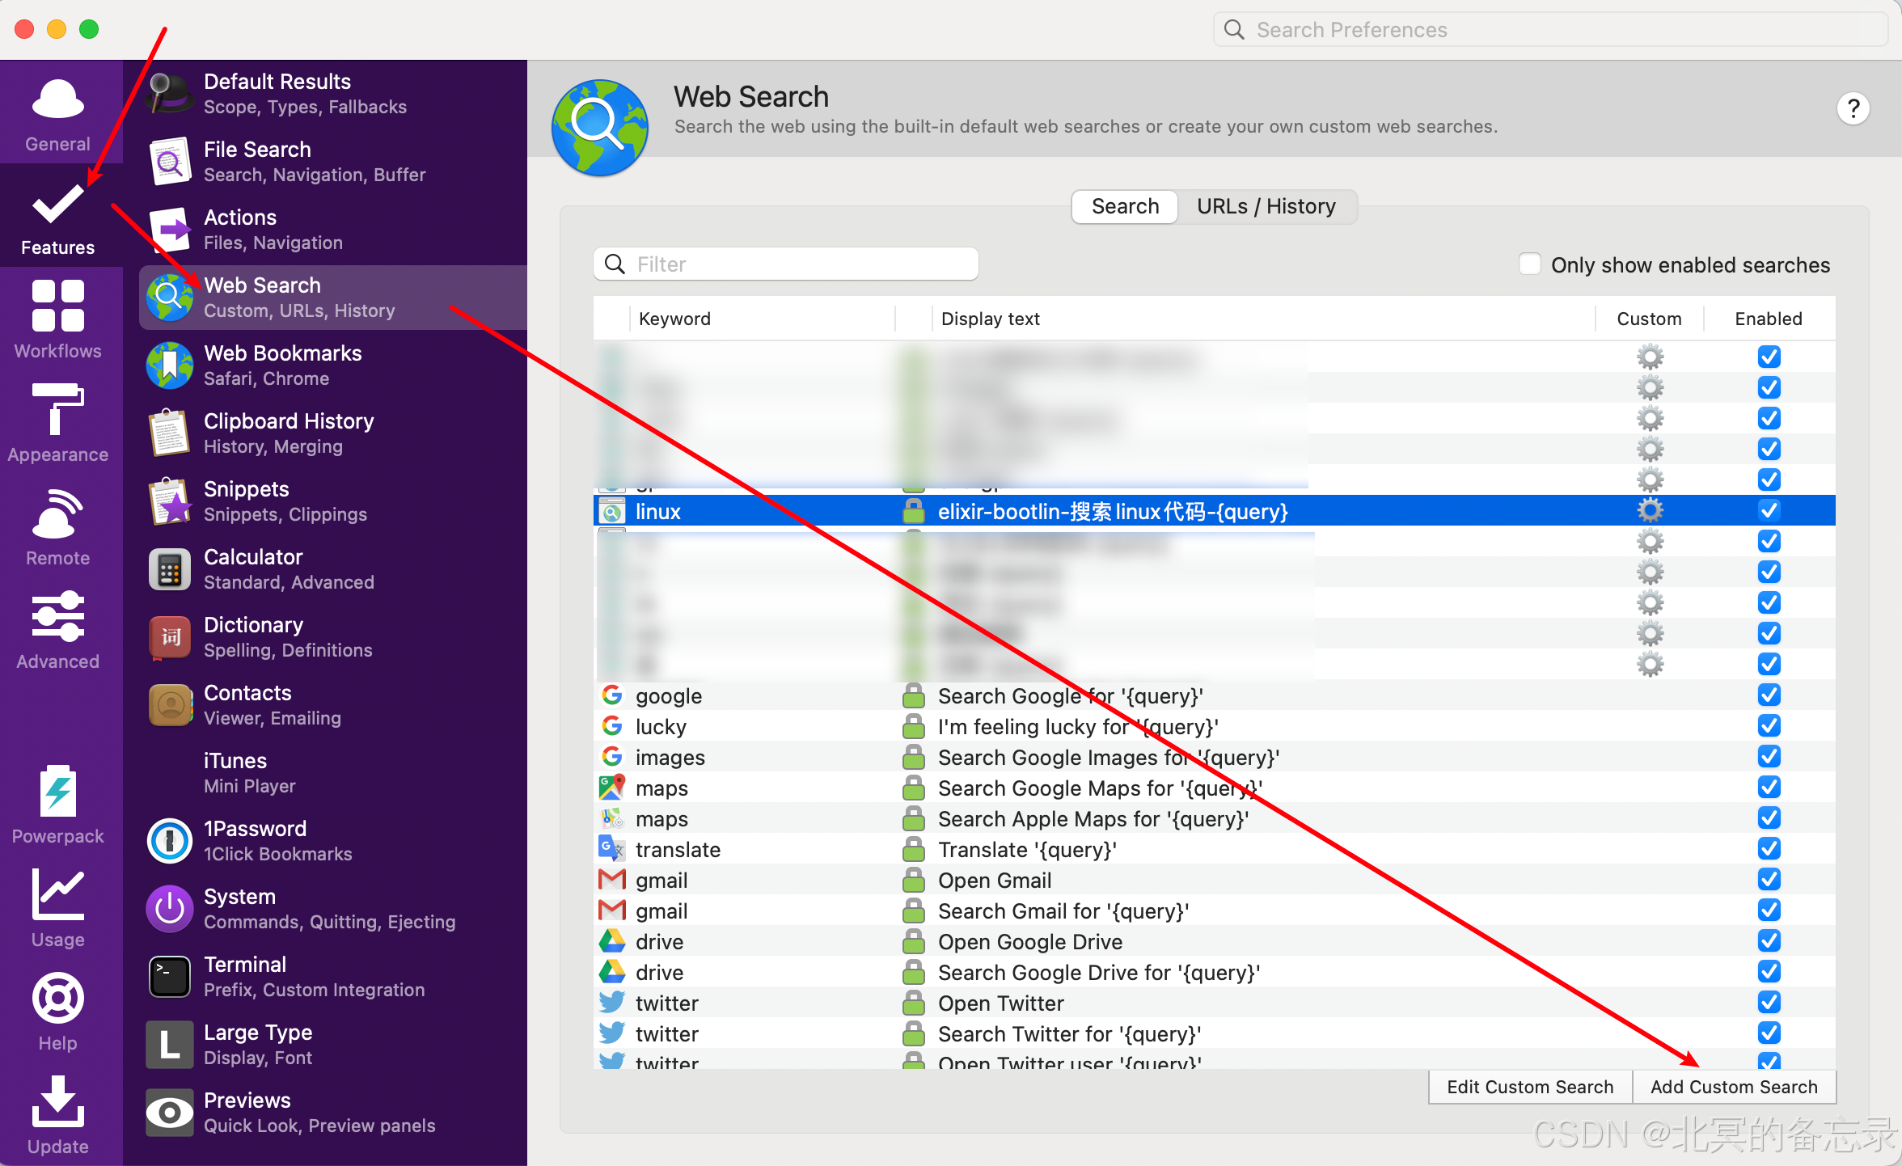Sort by the Keyword column header
The image size is (1902, 1166).
pyautogui.click(x=762, y=319)
